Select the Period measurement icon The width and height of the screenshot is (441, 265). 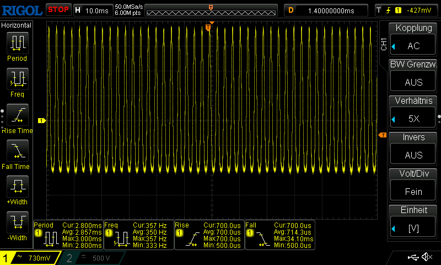point(18,43)
